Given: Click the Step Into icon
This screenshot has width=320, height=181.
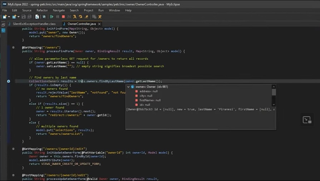Looking at the screenshot, I should [75, 17].
